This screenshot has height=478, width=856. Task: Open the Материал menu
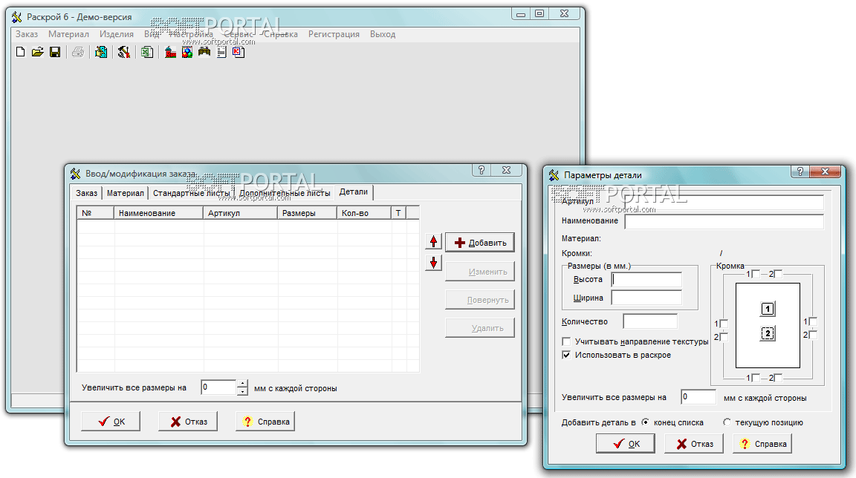point(68,34)
